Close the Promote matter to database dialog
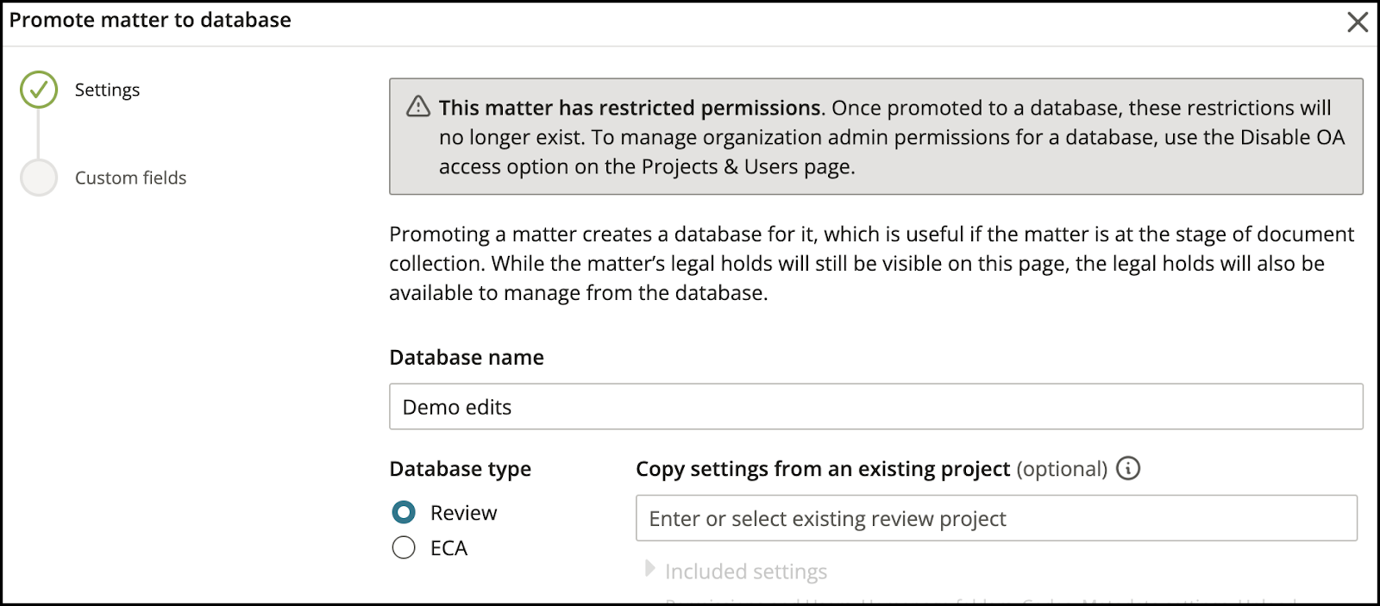Screen dimensions: 1380x606 click(x=1358, y=22)
